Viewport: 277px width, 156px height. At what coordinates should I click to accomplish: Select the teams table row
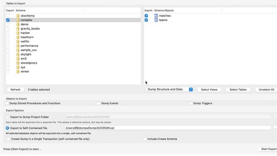(210, 20)
